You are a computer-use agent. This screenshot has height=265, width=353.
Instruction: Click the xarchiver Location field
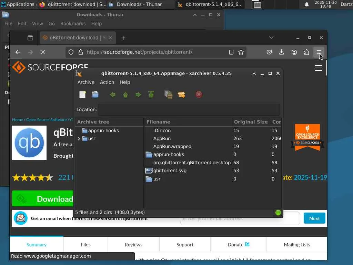[189, 109]
